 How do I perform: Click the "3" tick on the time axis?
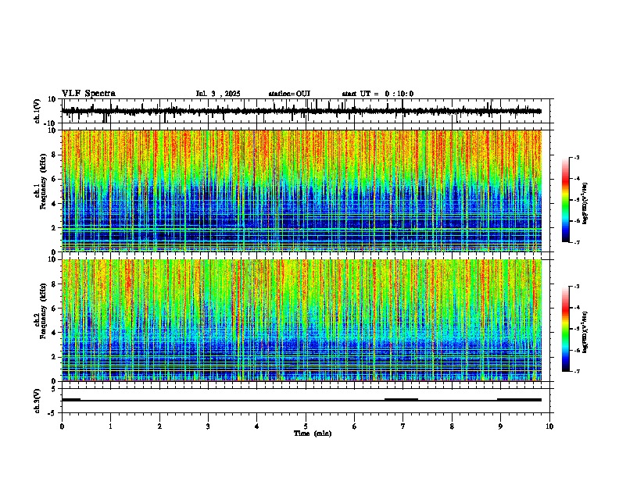[x=208, y=426]
